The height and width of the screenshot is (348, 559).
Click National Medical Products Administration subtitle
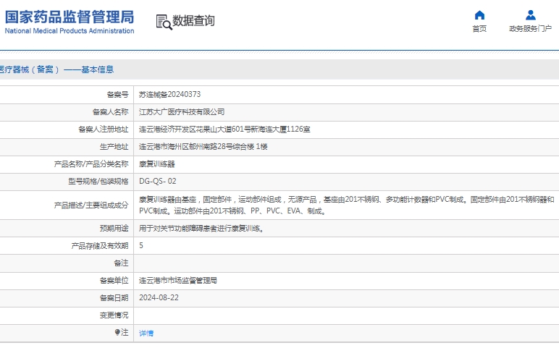point(70,31)
